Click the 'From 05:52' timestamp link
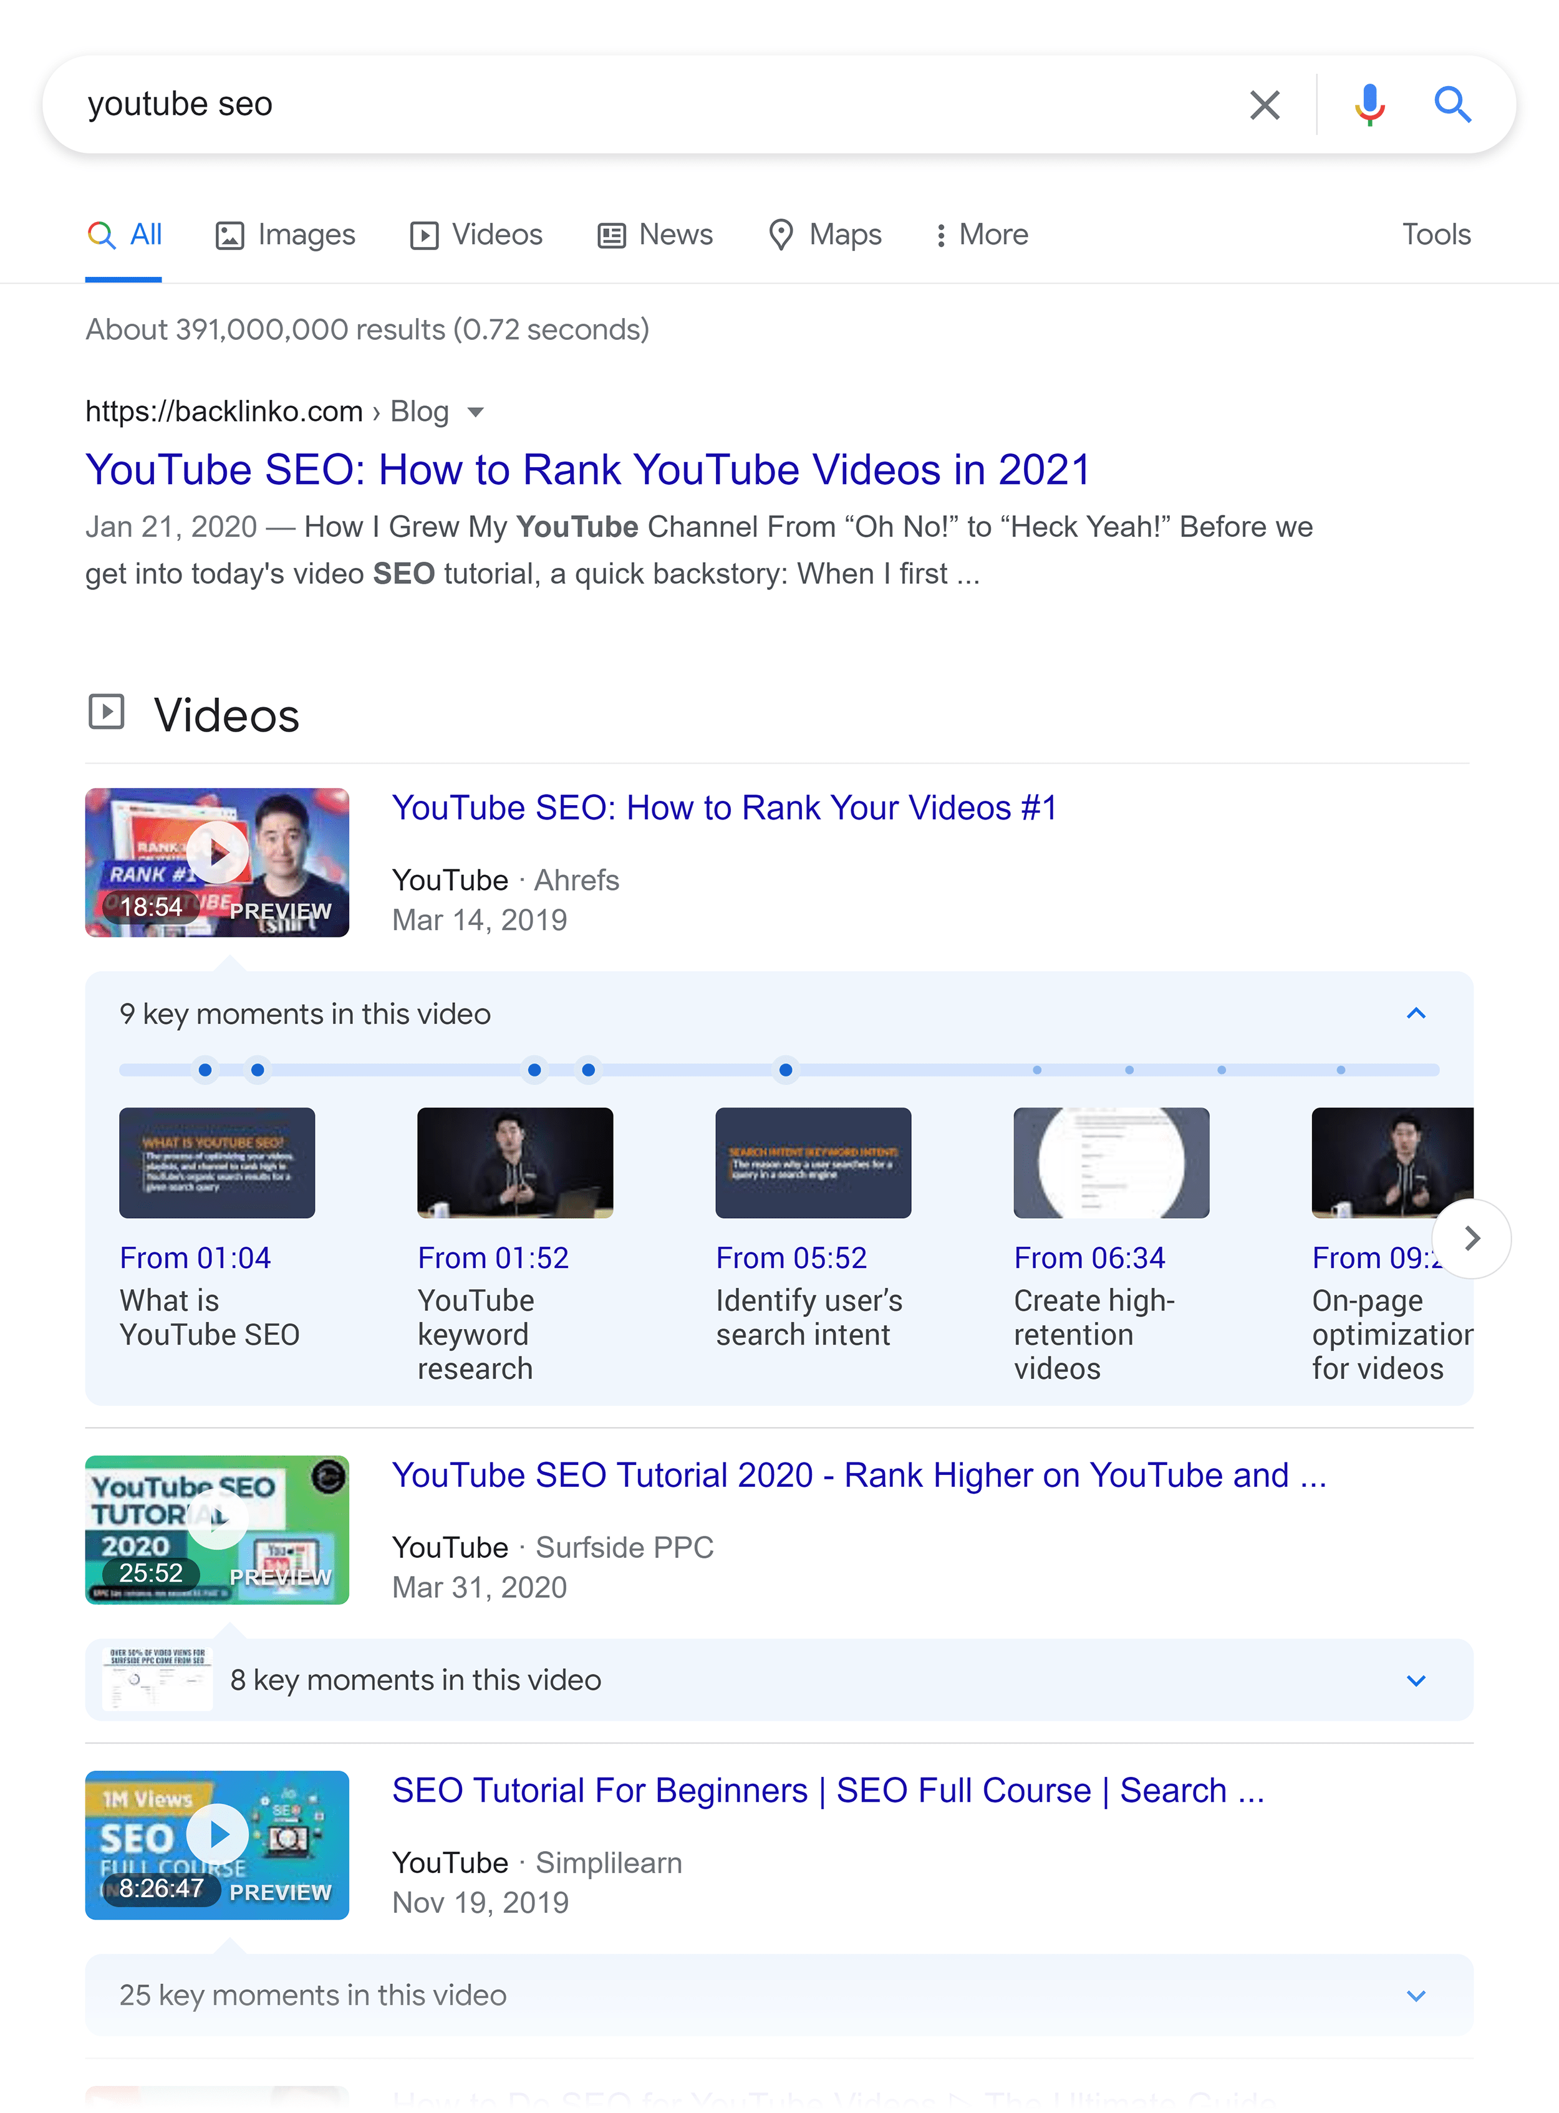The height and width of the screenshot is (2113, 1559). click(x=792, y=1258)
